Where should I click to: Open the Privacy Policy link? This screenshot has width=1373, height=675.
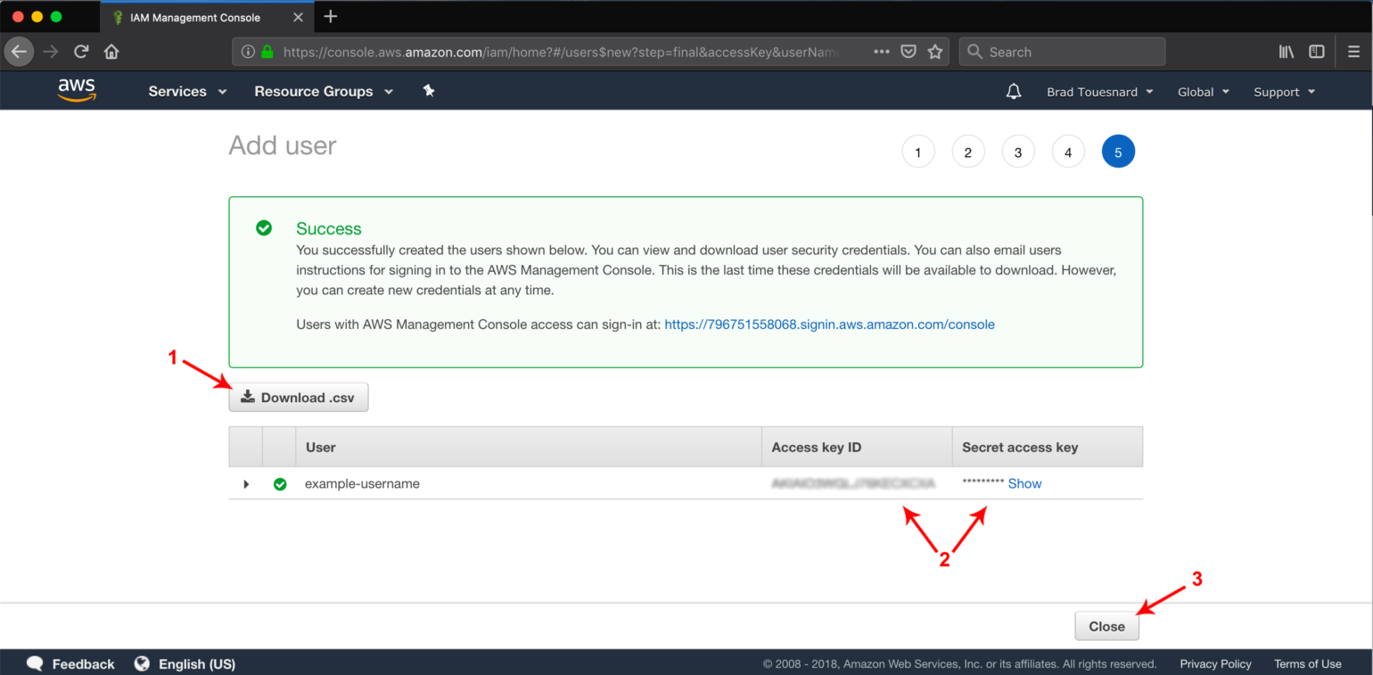click(x=1215, y=663)
